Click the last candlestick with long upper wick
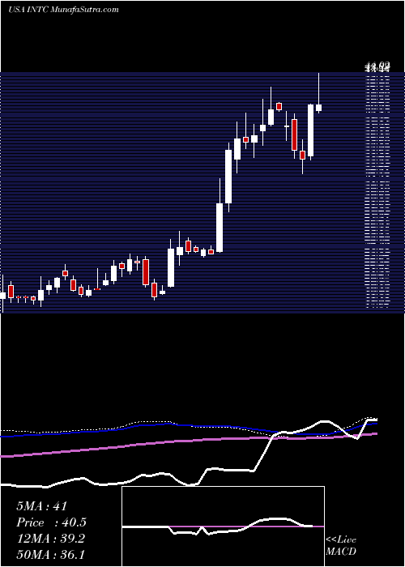405x567 pixels. pos(318,93)
